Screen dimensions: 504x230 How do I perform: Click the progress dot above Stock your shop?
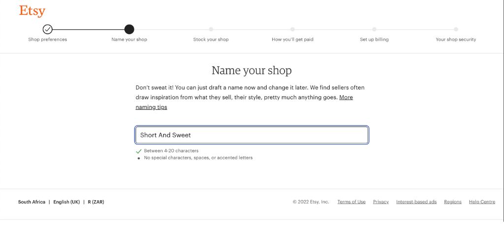(x=211, y=29)
